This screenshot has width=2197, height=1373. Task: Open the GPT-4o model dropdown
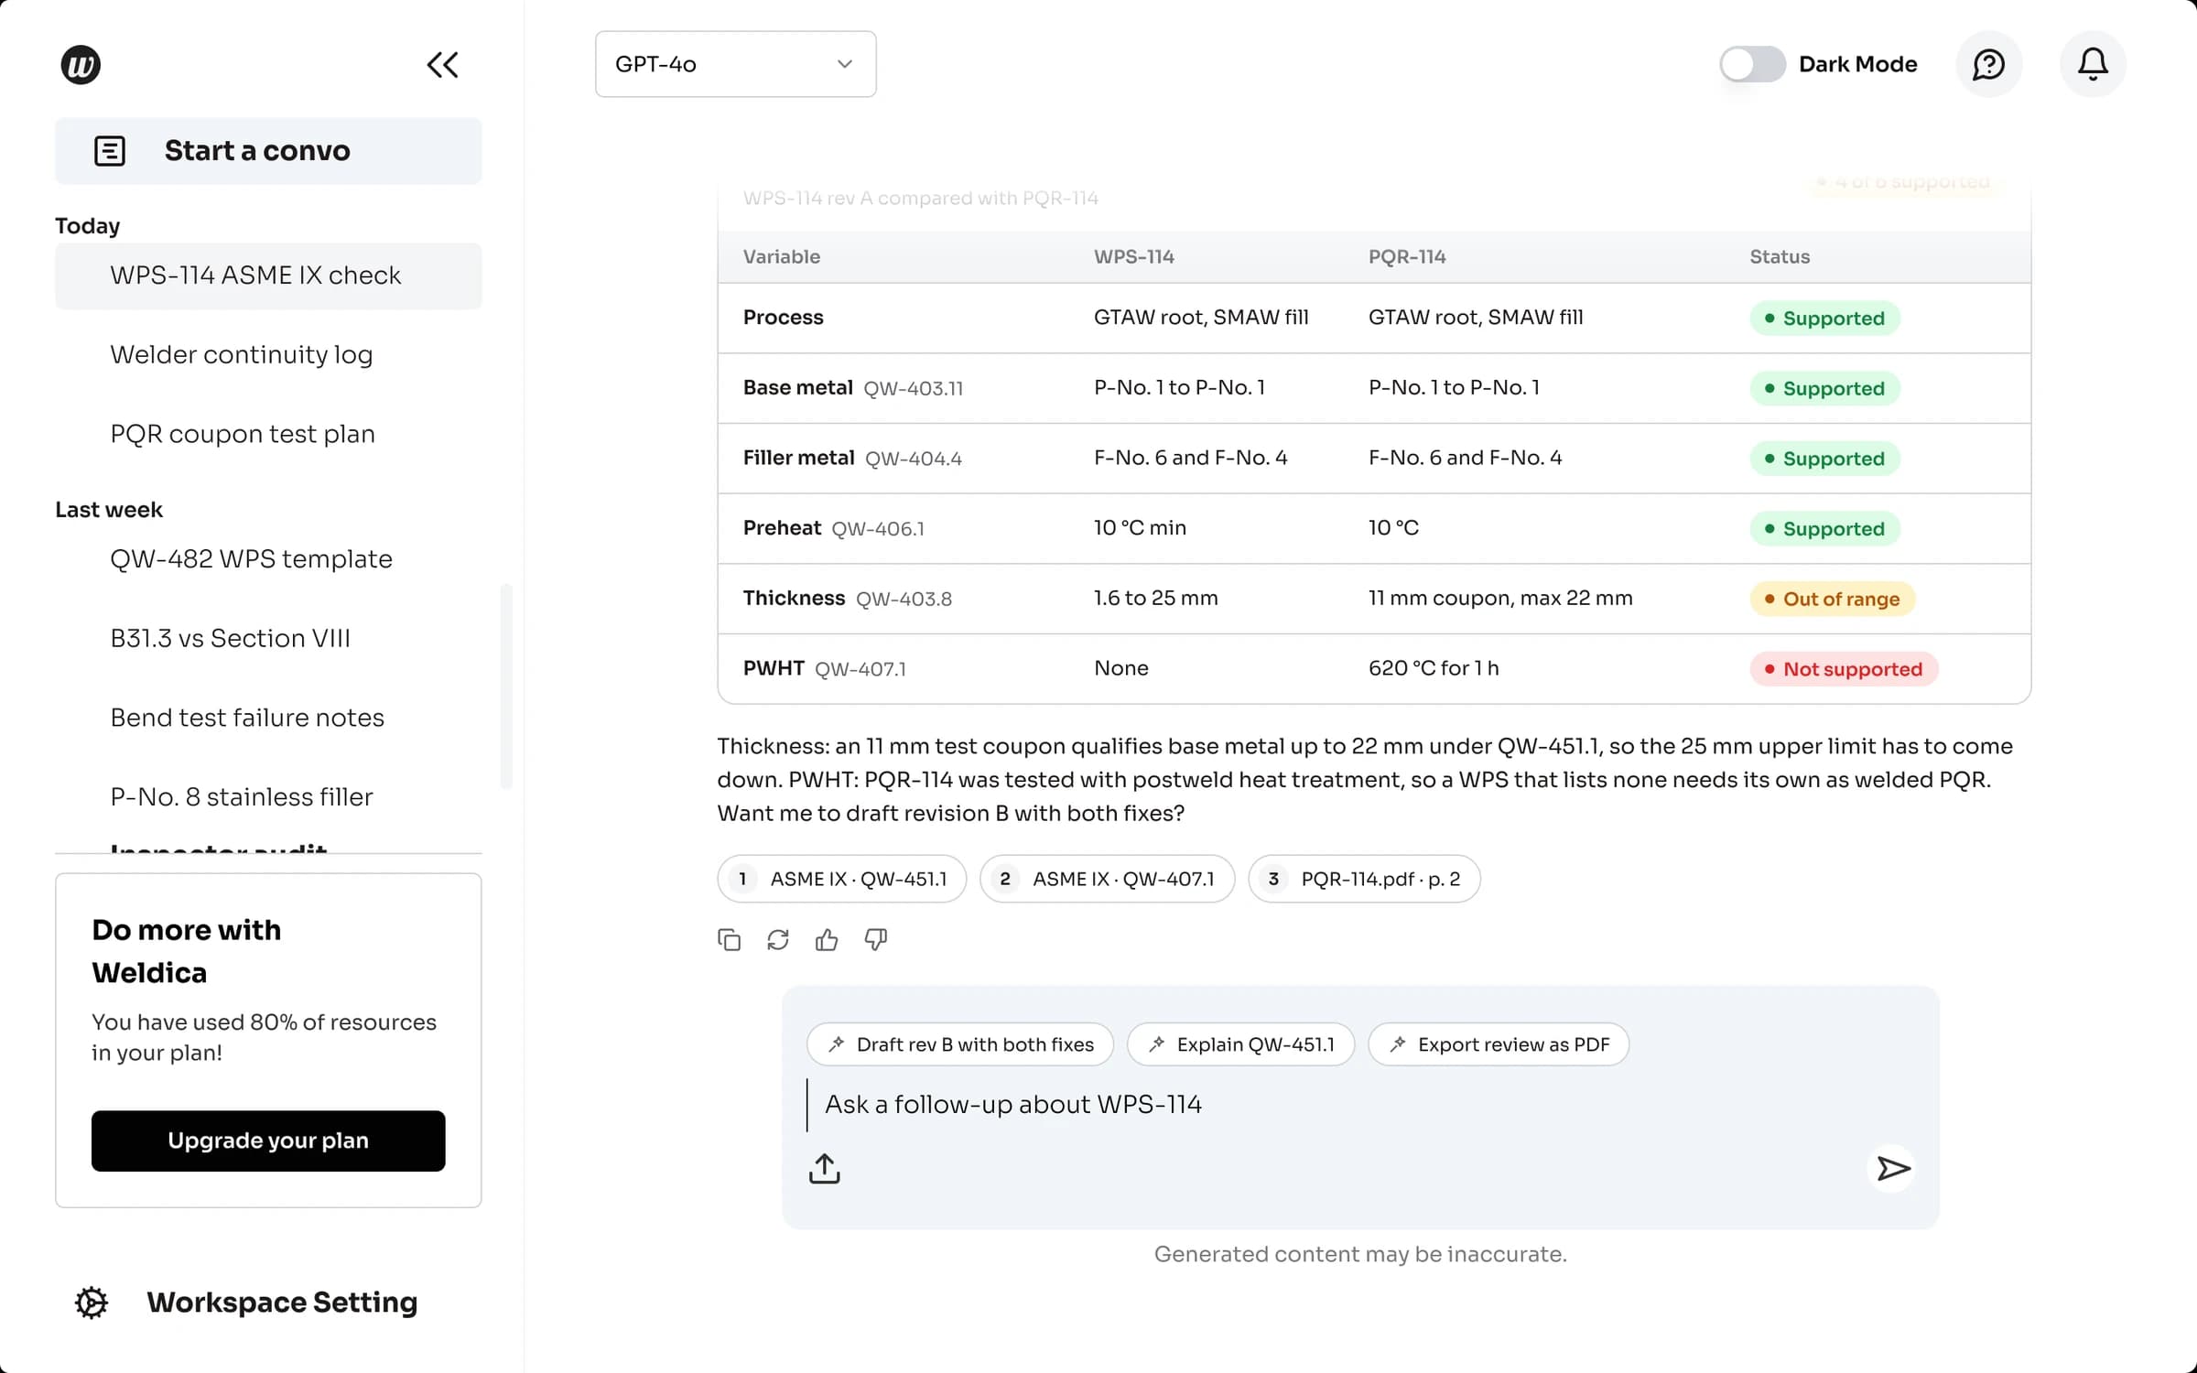[x=735, y=64]
